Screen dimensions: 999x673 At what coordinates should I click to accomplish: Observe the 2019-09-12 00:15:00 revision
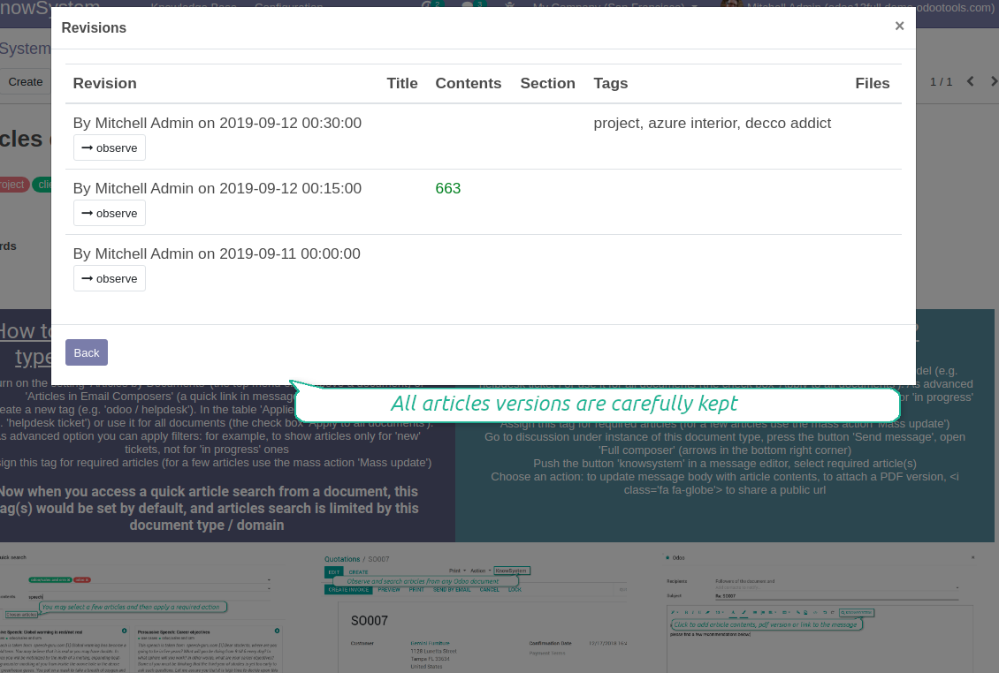click(110, 214)
